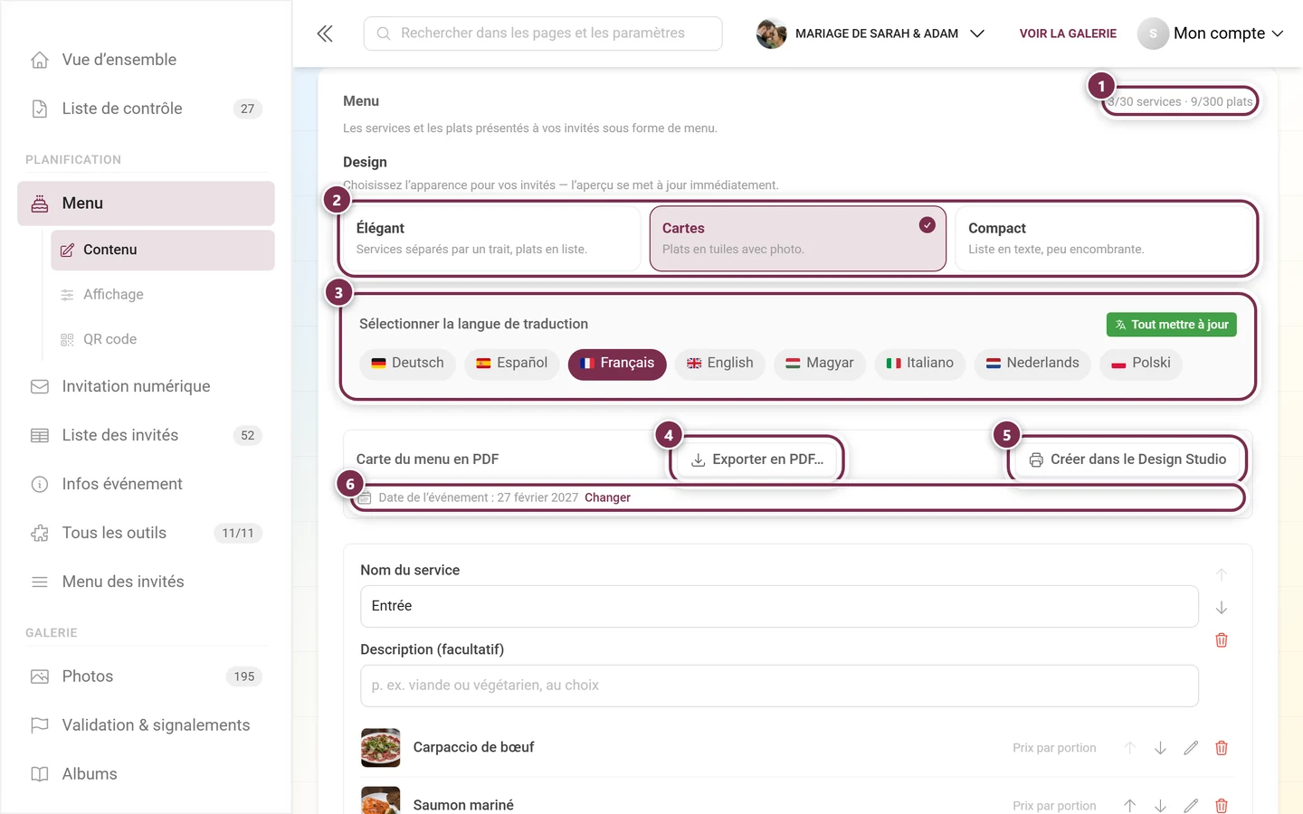This screenshot has width=1303, height=814.
Task: Choose Polski translation language
Action: (x=1141, y=364)
